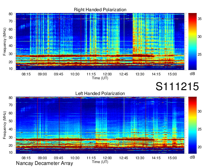Screen dimensions: 205x167
Task: Click the 15:00 time tick under the Right Handed plot
Action: 172,74
